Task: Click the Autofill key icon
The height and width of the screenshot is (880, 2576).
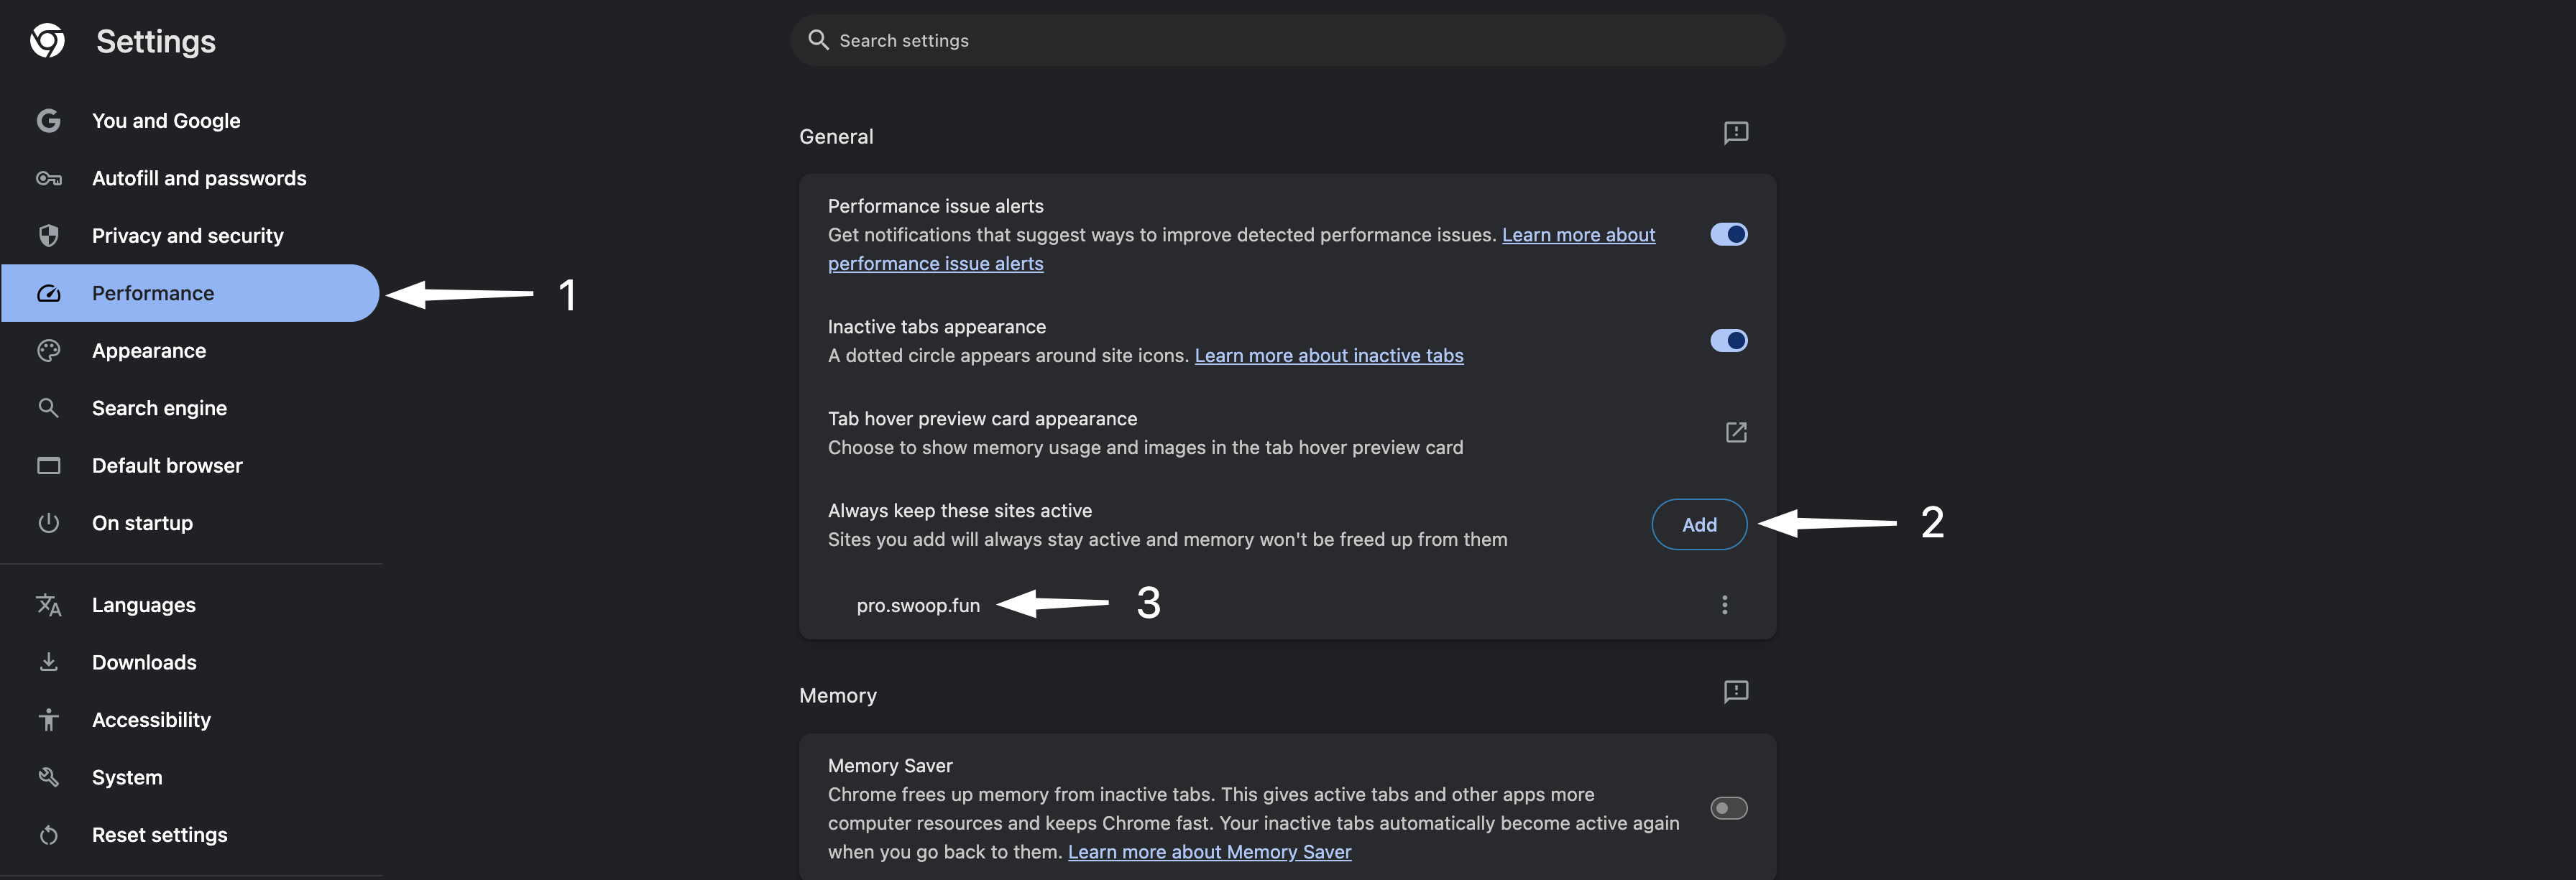Action: pos(48,179)
